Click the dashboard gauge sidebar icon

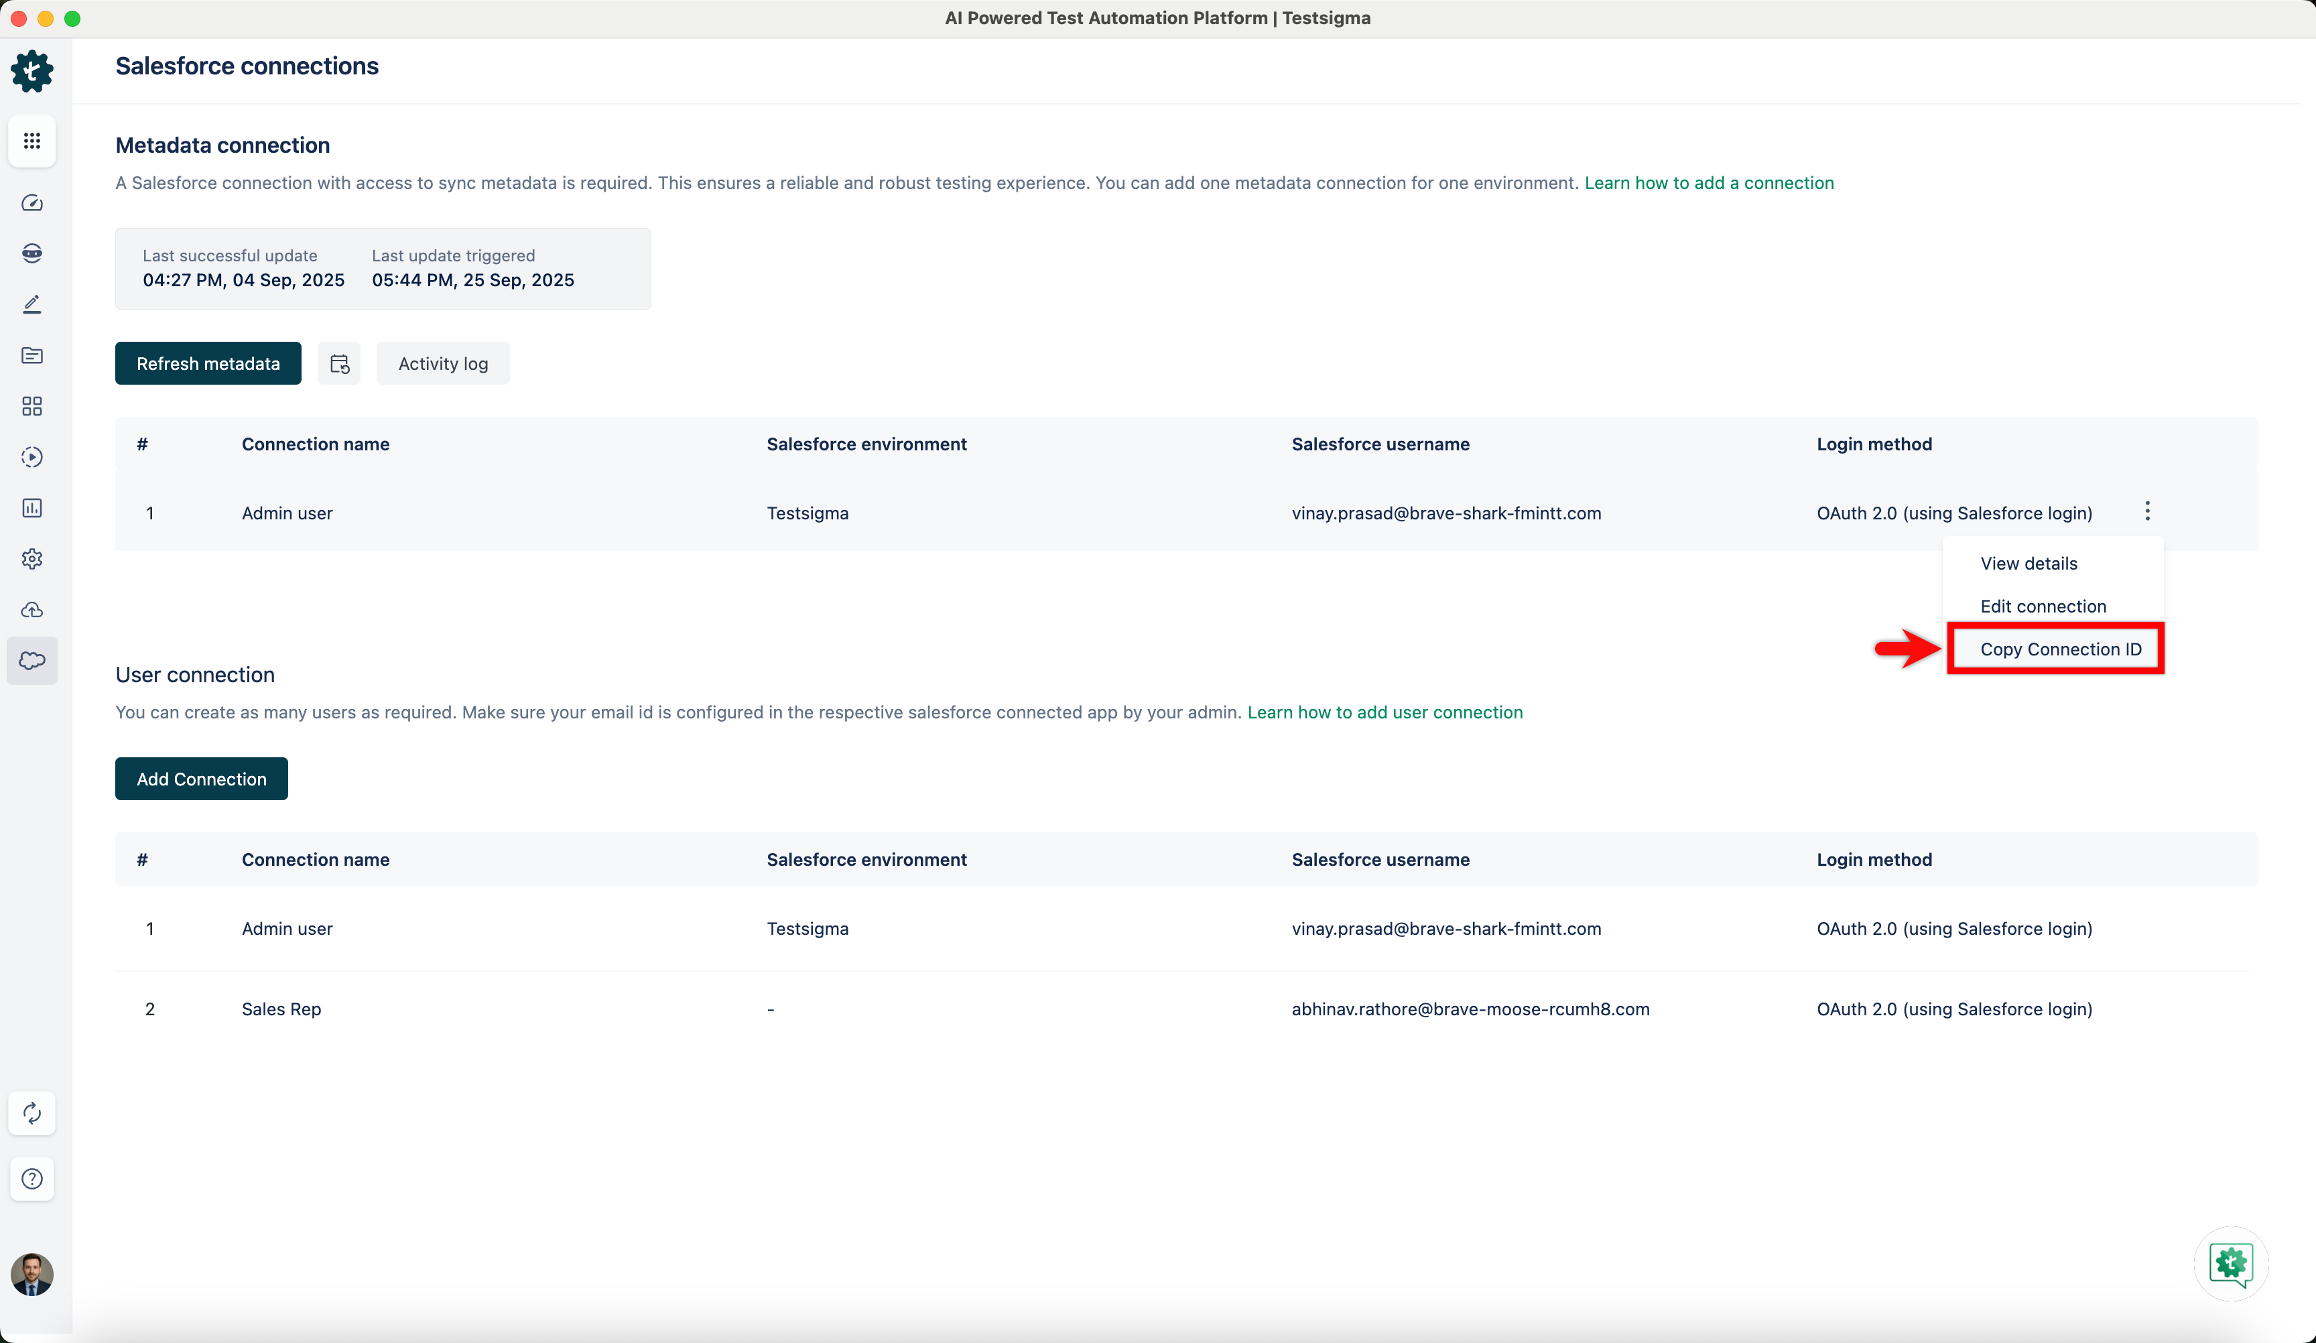pos(32,203)
